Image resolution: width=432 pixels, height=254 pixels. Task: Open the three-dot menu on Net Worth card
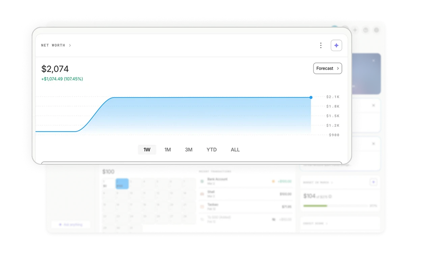point(321,45)
